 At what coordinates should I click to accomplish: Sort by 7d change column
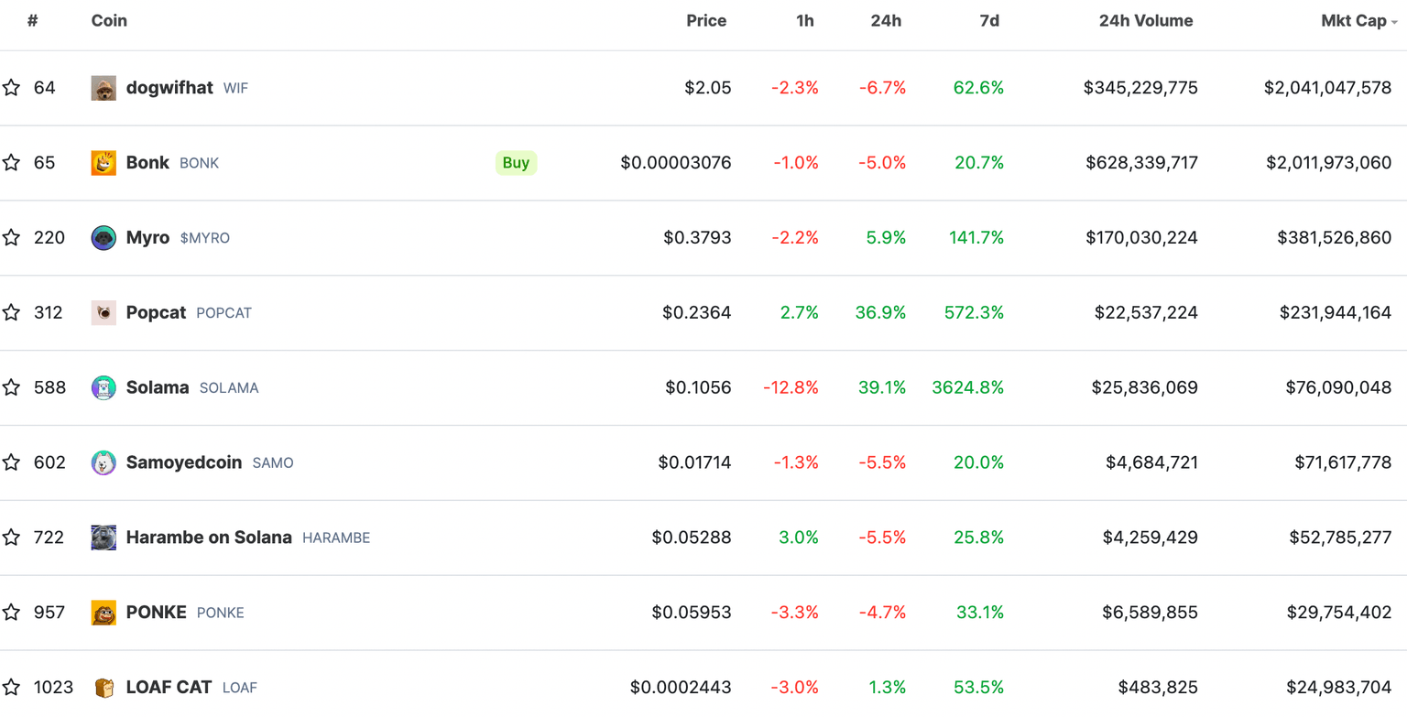click(x=989, y=21)
